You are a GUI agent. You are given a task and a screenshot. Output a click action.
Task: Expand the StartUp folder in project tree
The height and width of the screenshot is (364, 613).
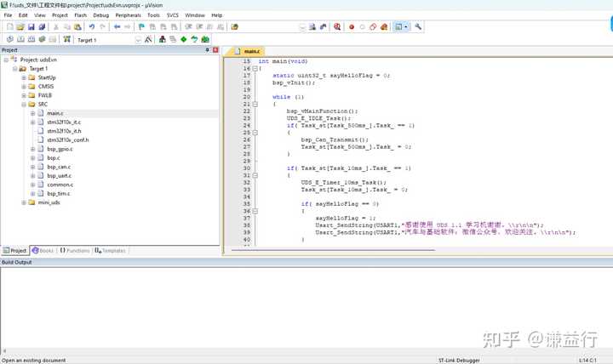tap(24, 77)
